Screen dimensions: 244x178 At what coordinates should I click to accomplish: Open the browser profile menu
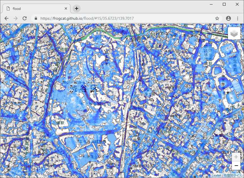tap(228, 18)
